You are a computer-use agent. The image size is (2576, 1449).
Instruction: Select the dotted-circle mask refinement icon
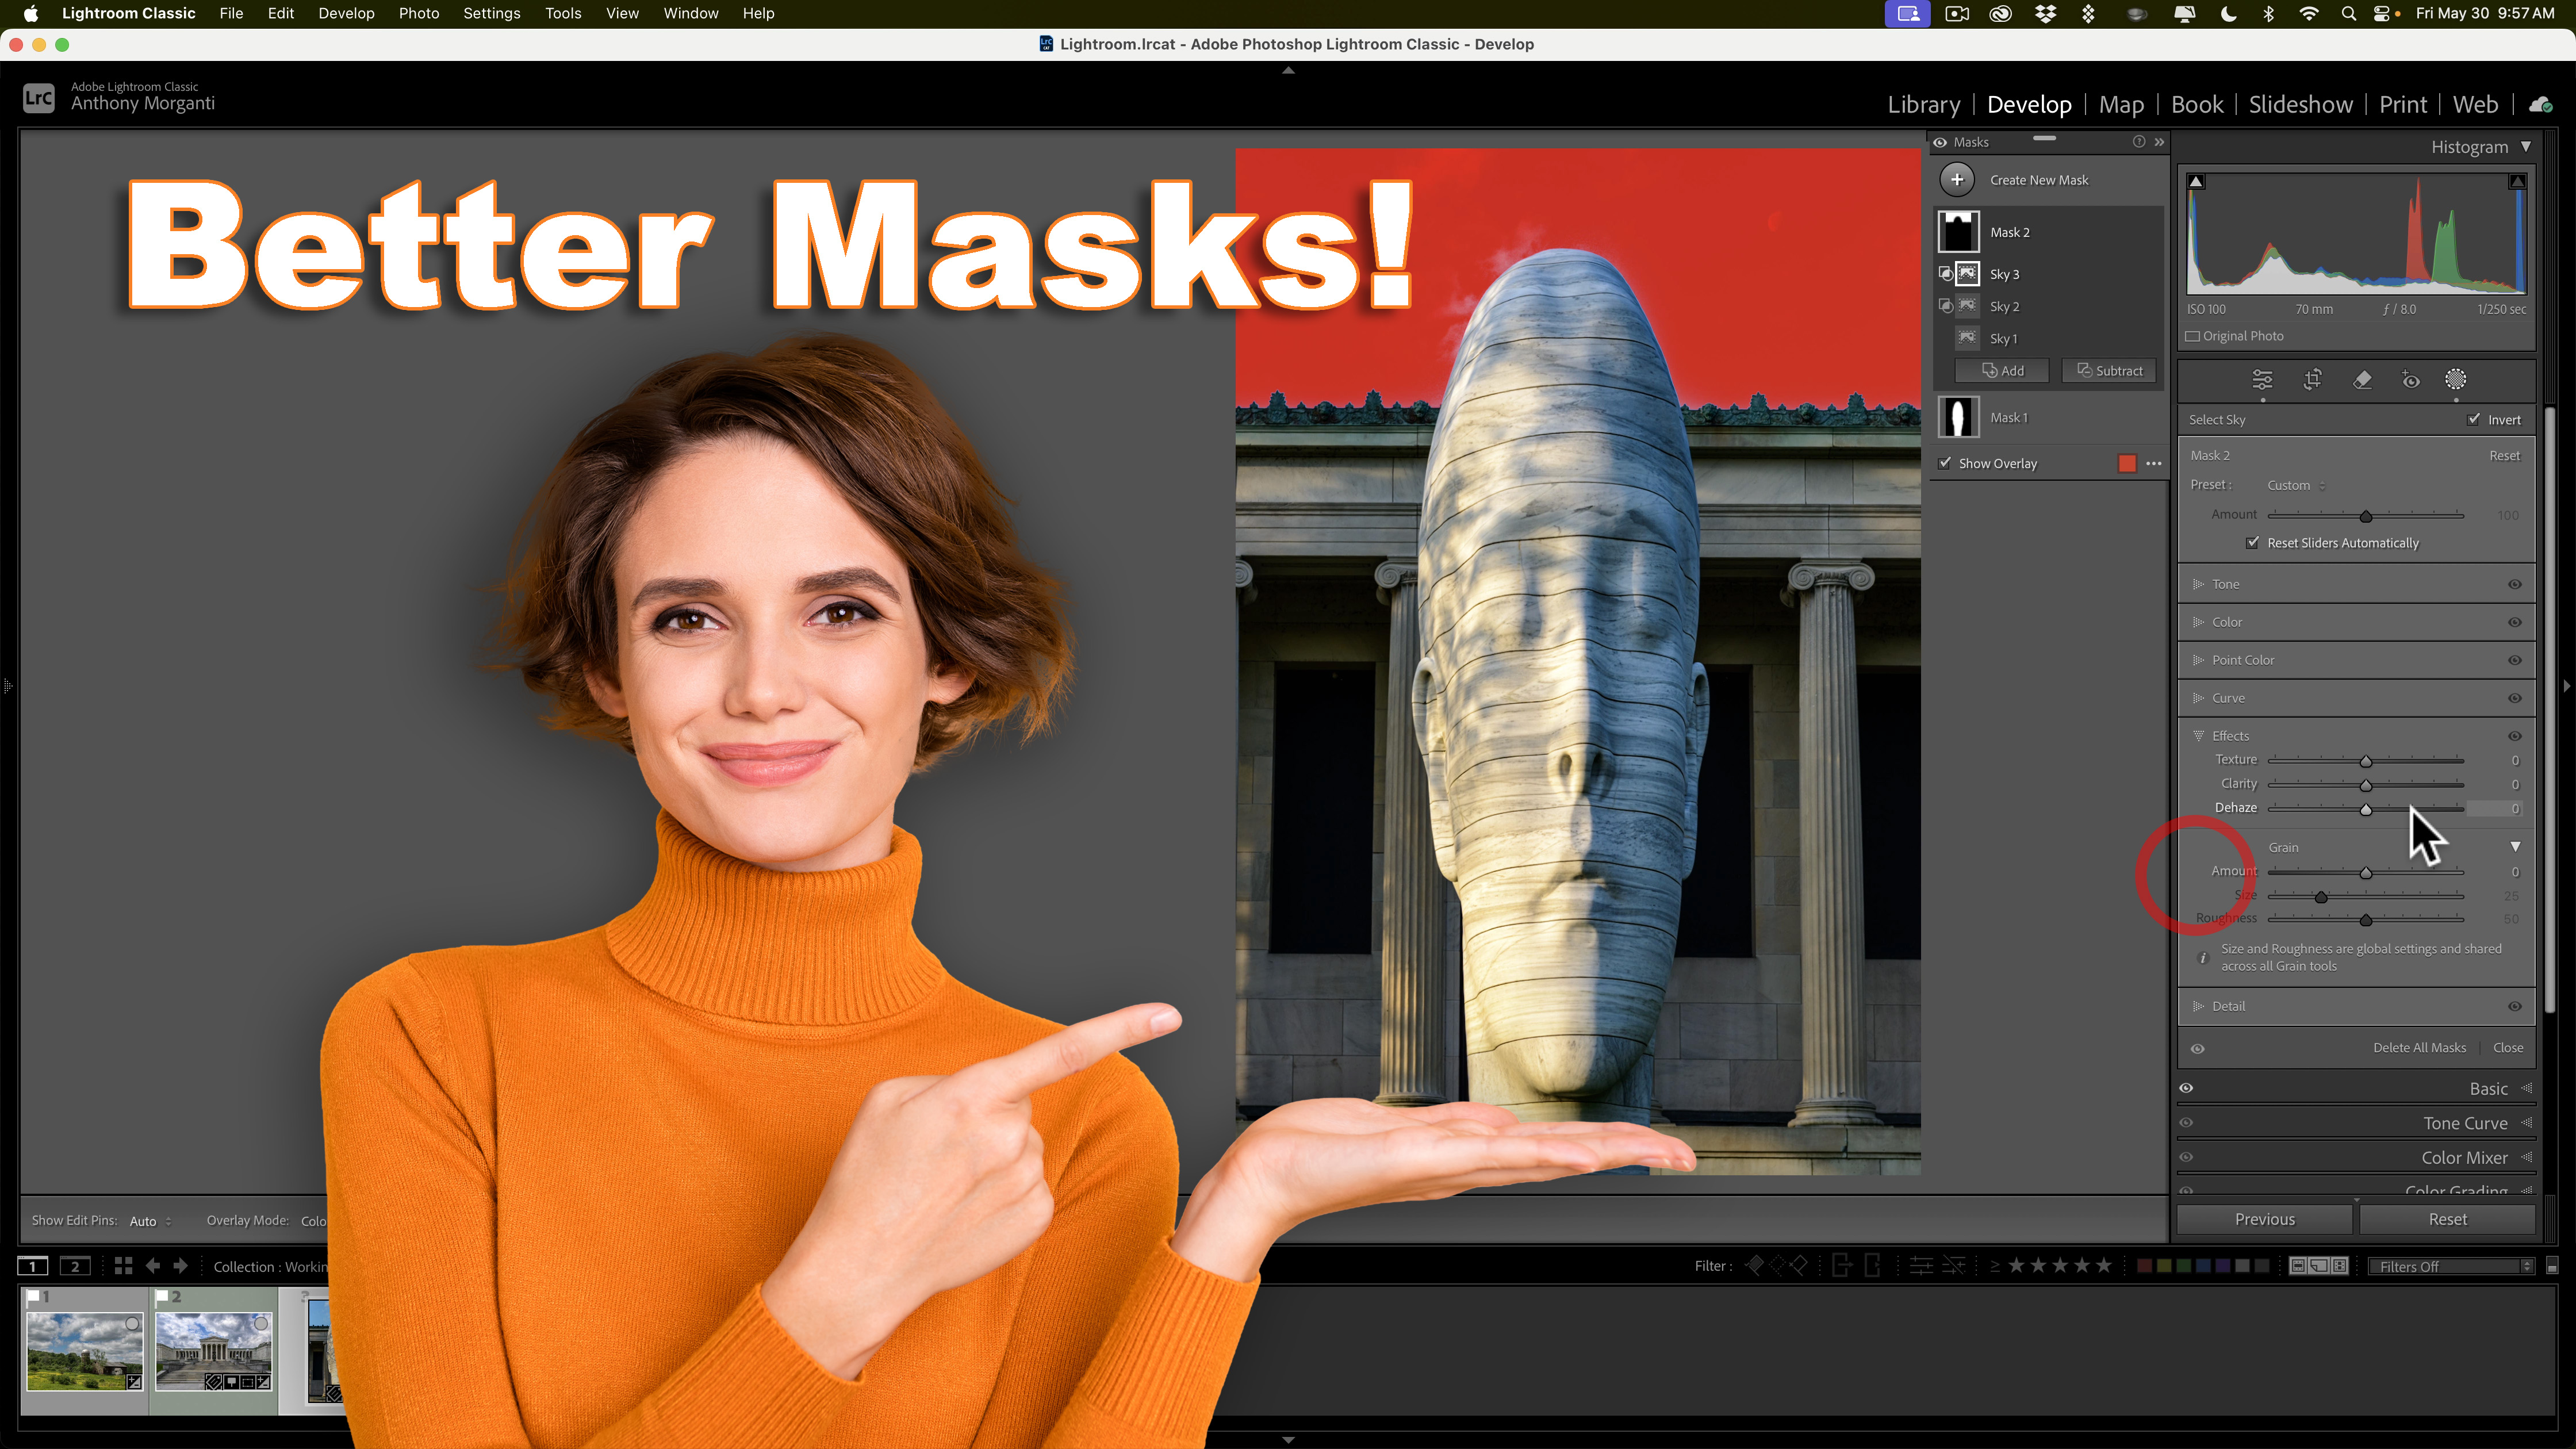[2456, 380]
